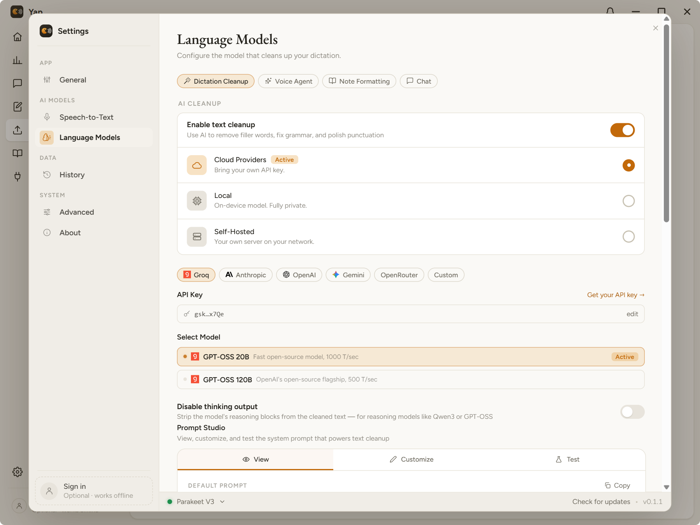Click the Self-Hosted server icon

pos(197,236)
